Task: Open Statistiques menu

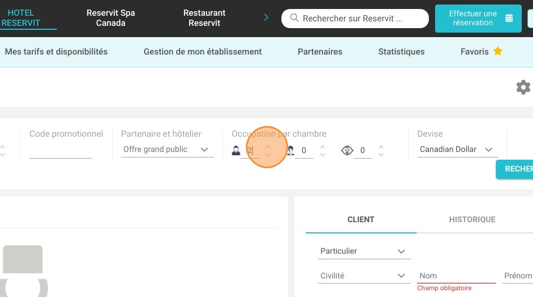Action: click(401, 52)
